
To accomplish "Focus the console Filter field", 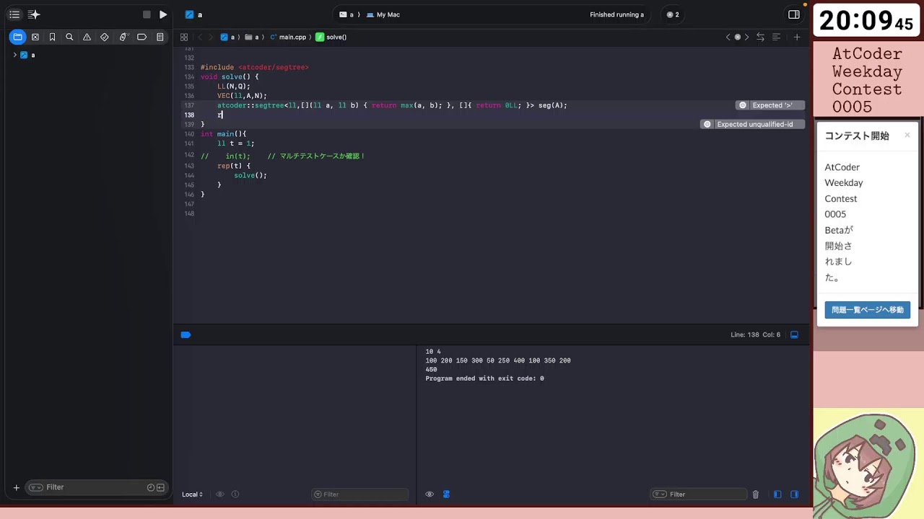I will (699, 494).
